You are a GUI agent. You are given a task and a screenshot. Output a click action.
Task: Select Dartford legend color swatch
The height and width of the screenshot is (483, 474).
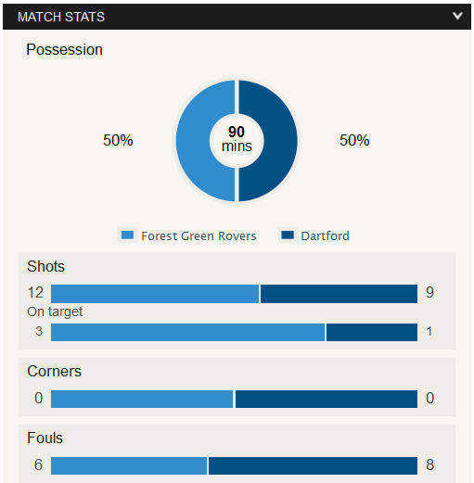click(x=288, y=235)
